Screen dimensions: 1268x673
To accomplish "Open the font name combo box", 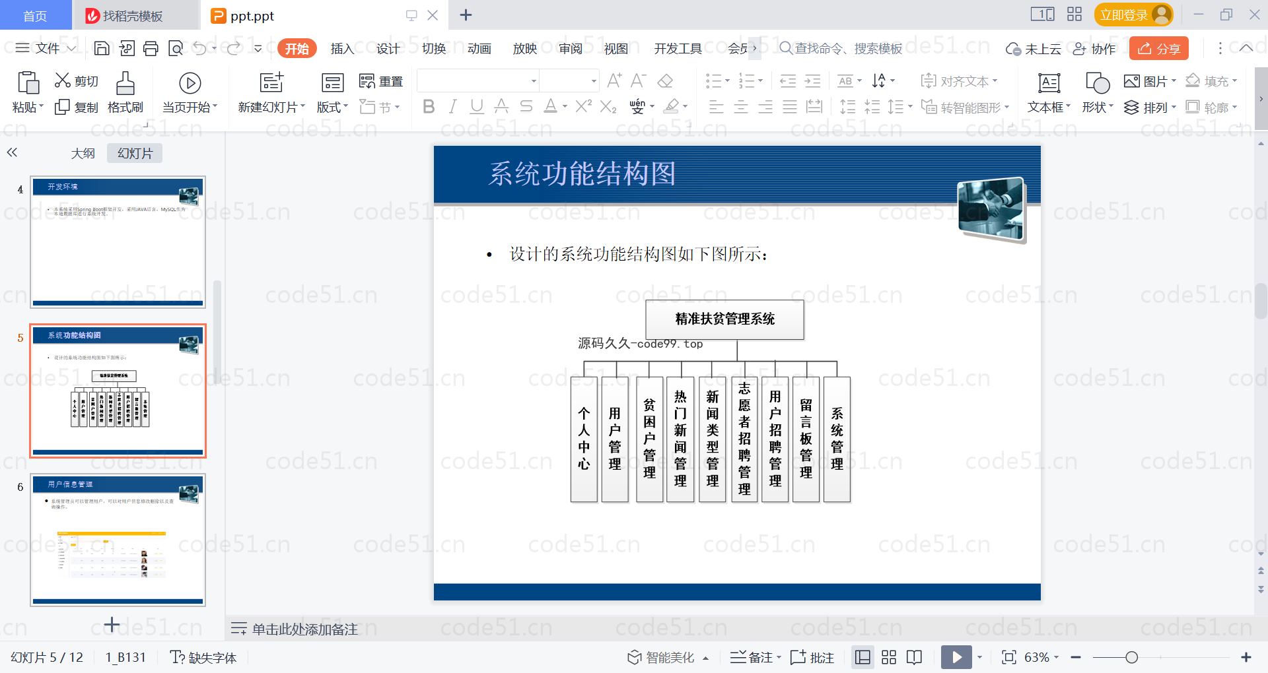I will pyautogui.click(x=479, y=80).
